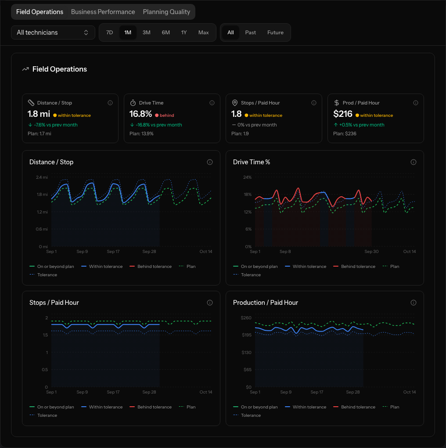The image size is (446, 448).
Task: Toggle Behind tolerance legend in Distance / Stop chart
Action: (151, 266)
